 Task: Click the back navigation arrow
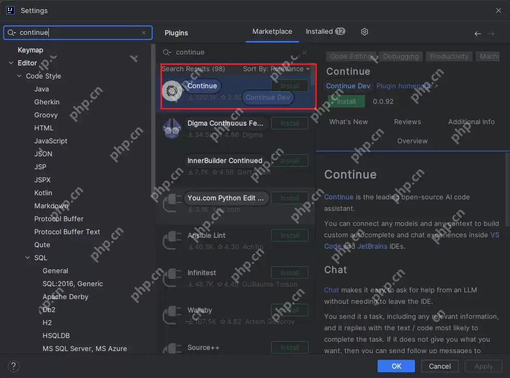pos(477,34)
